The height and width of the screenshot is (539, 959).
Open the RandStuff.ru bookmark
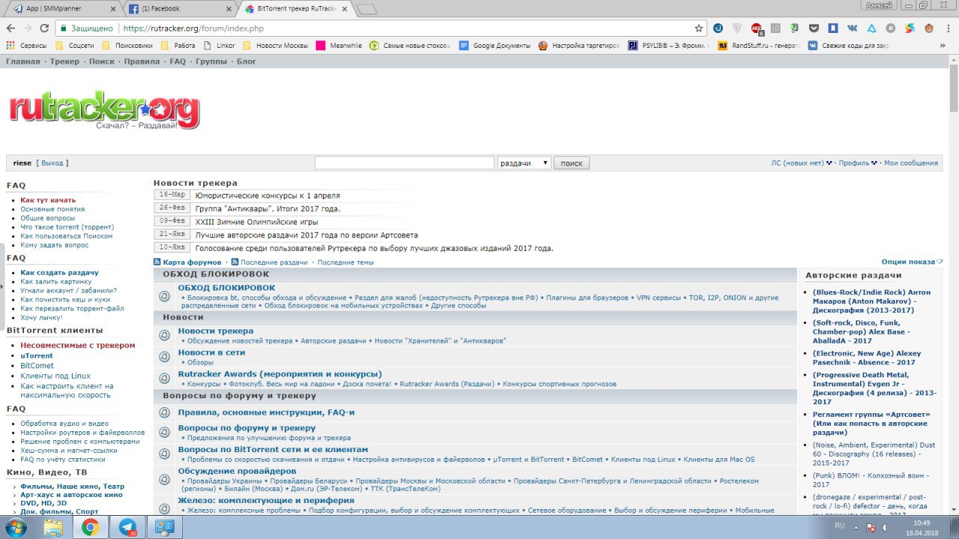click(x=759, y=45)
